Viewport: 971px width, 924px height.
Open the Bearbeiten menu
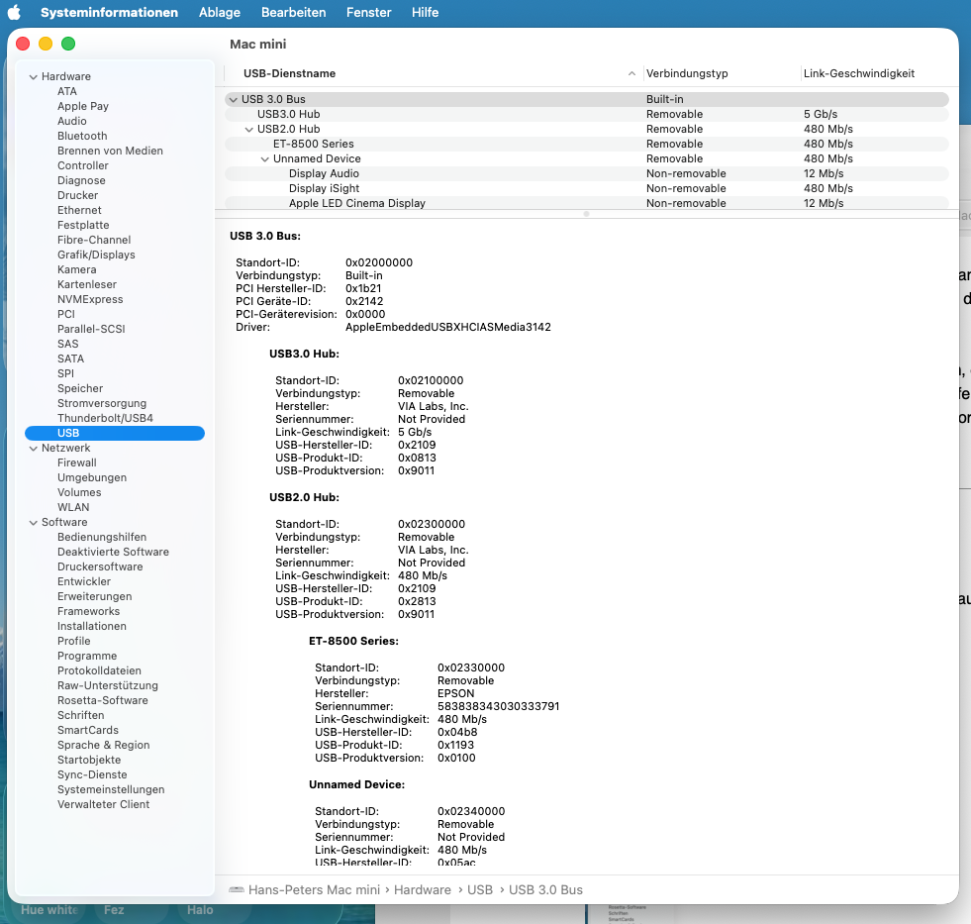[293, 13]
